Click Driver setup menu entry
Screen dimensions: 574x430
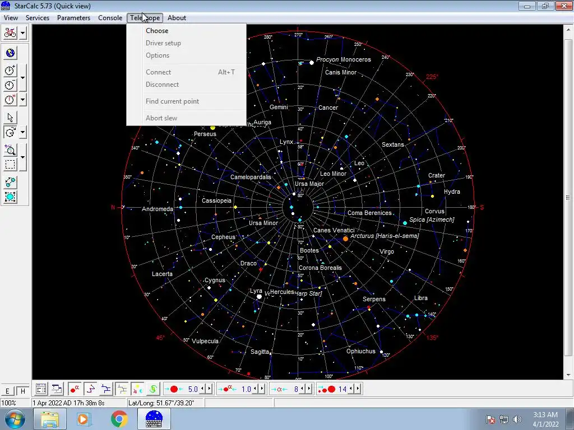coord(186,43)
